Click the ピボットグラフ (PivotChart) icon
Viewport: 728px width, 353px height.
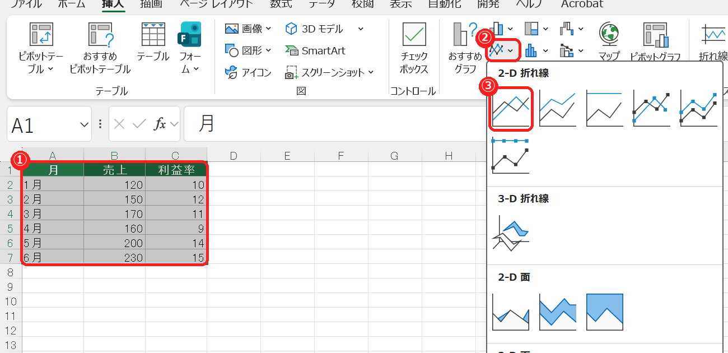click(656, 35)
